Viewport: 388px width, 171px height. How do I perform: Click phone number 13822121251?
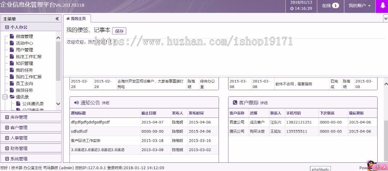pos(299,122)
